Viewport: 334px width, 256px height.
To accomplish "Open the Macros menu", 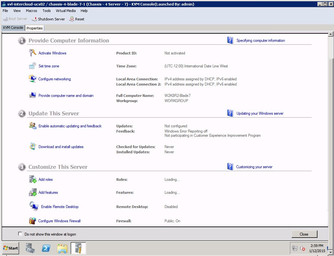I will click(x=31, y=11).
